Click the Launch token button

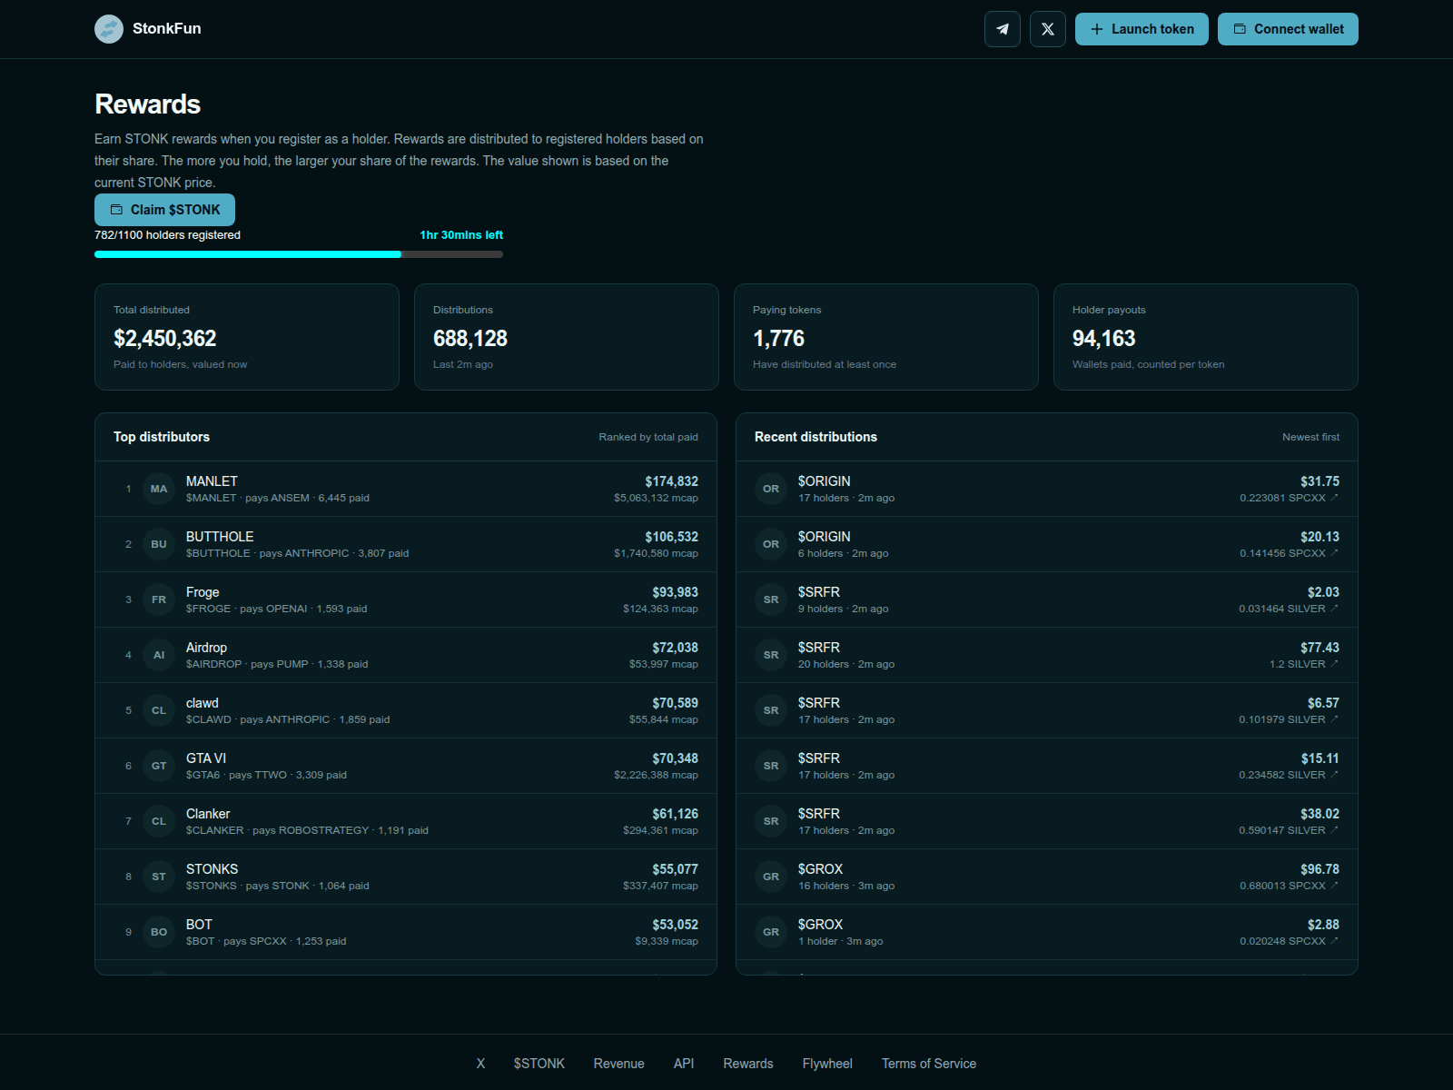pyautogui.click(x=1142, y=29)
